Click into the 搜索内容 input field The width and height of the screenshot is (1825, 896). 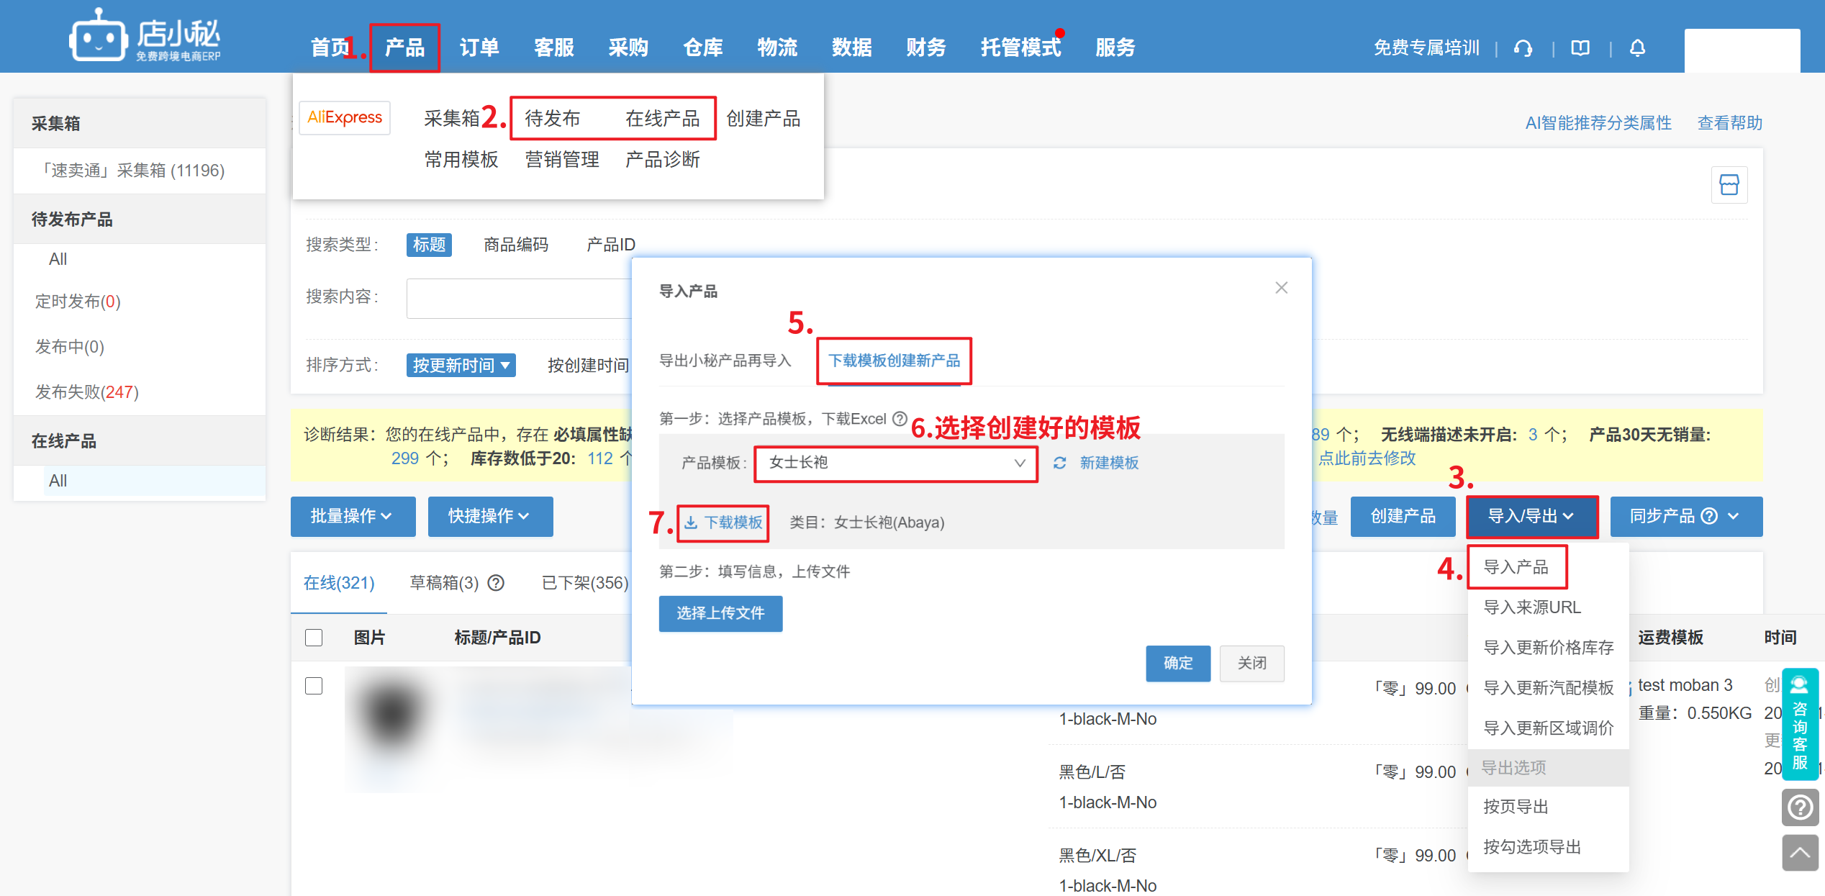pos(518,298)
